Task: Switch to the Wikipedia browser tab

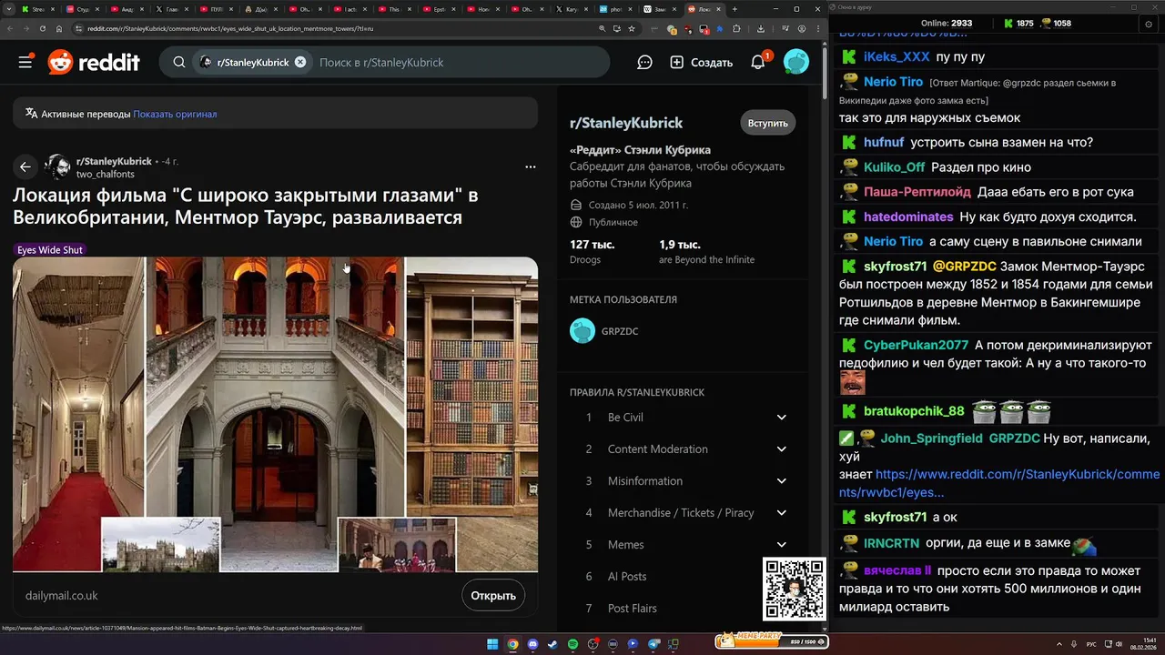Action: coord(661,9)
